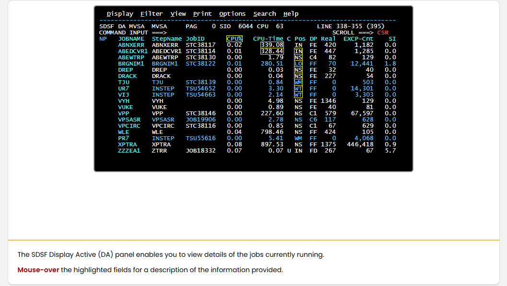This screenshot has height=286, width=507.
Task: Select job name ZZZEA1
Action: tap(129, 151)
